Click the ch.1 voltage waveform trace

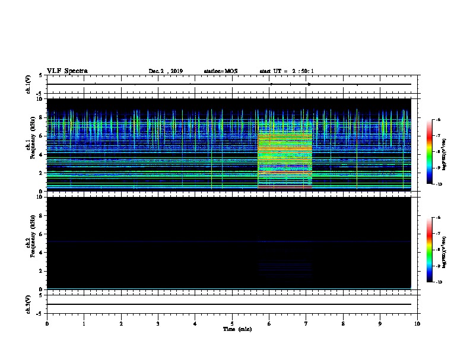pyautogui.click(x=228, y=84)
